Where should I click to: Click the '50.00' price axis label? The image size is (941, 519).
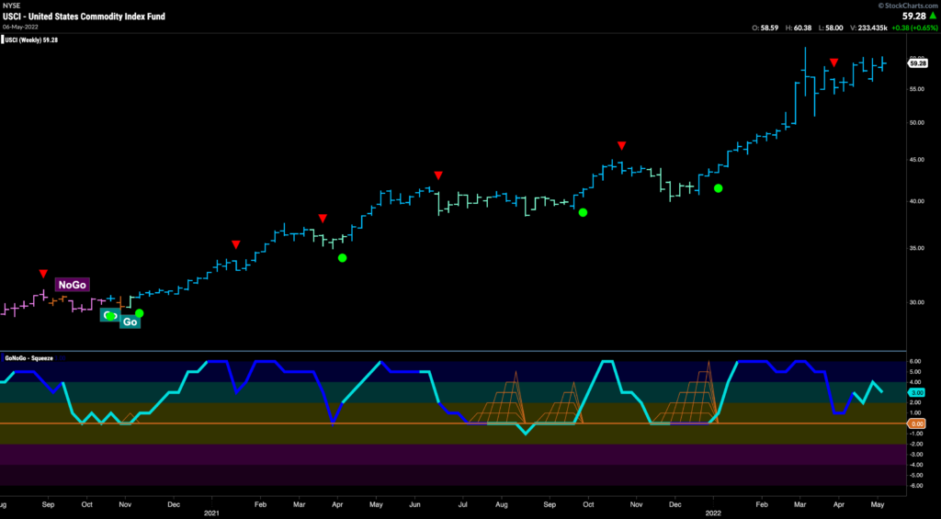pyautogui.click(x=916, y=123)
